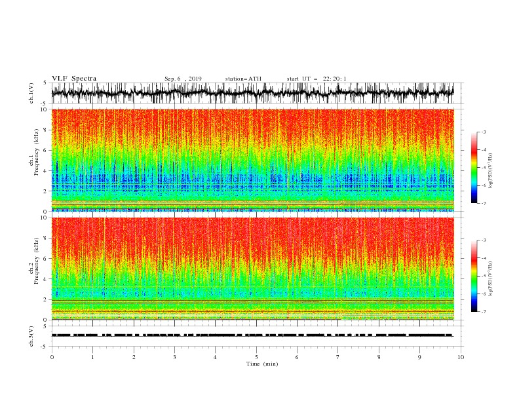Click the "4" kHz tick on ch.2 axis
Viewport: 519px width, 401px height.
[45, 279]
